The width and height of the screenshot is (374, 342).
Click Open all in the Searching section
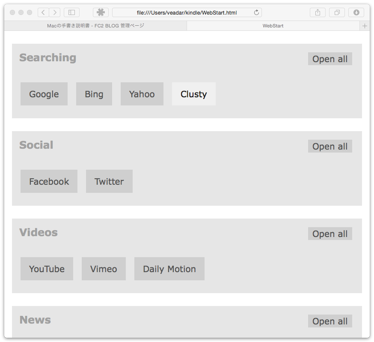pyautogui.click(x=330, y=59)
